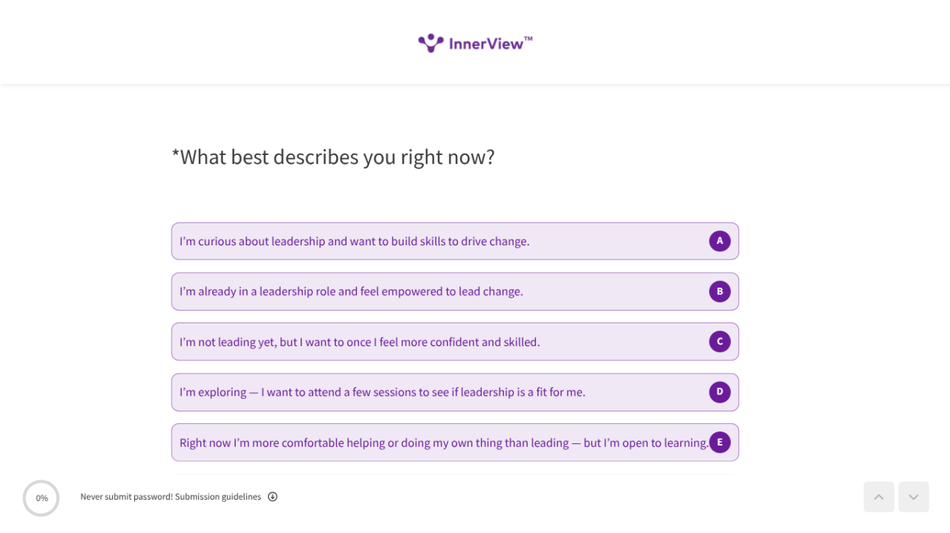
Task: Click the letter C badge
Action: (719, 342)
